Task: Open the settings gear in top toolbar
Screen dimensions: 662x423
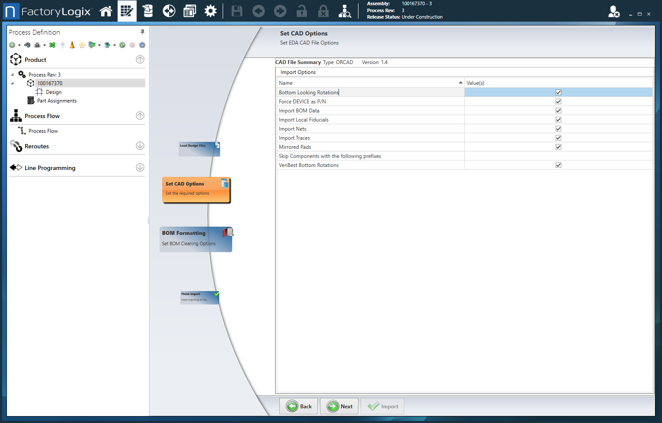Action: point(211,11)
